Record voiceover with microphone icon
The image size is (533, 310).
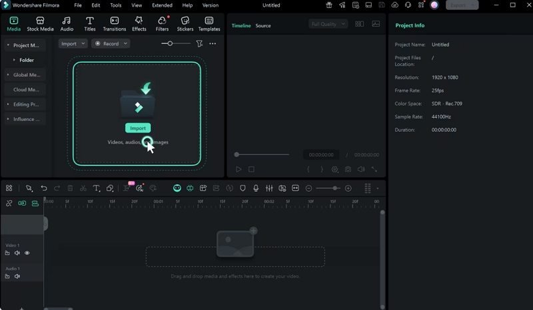256,188
